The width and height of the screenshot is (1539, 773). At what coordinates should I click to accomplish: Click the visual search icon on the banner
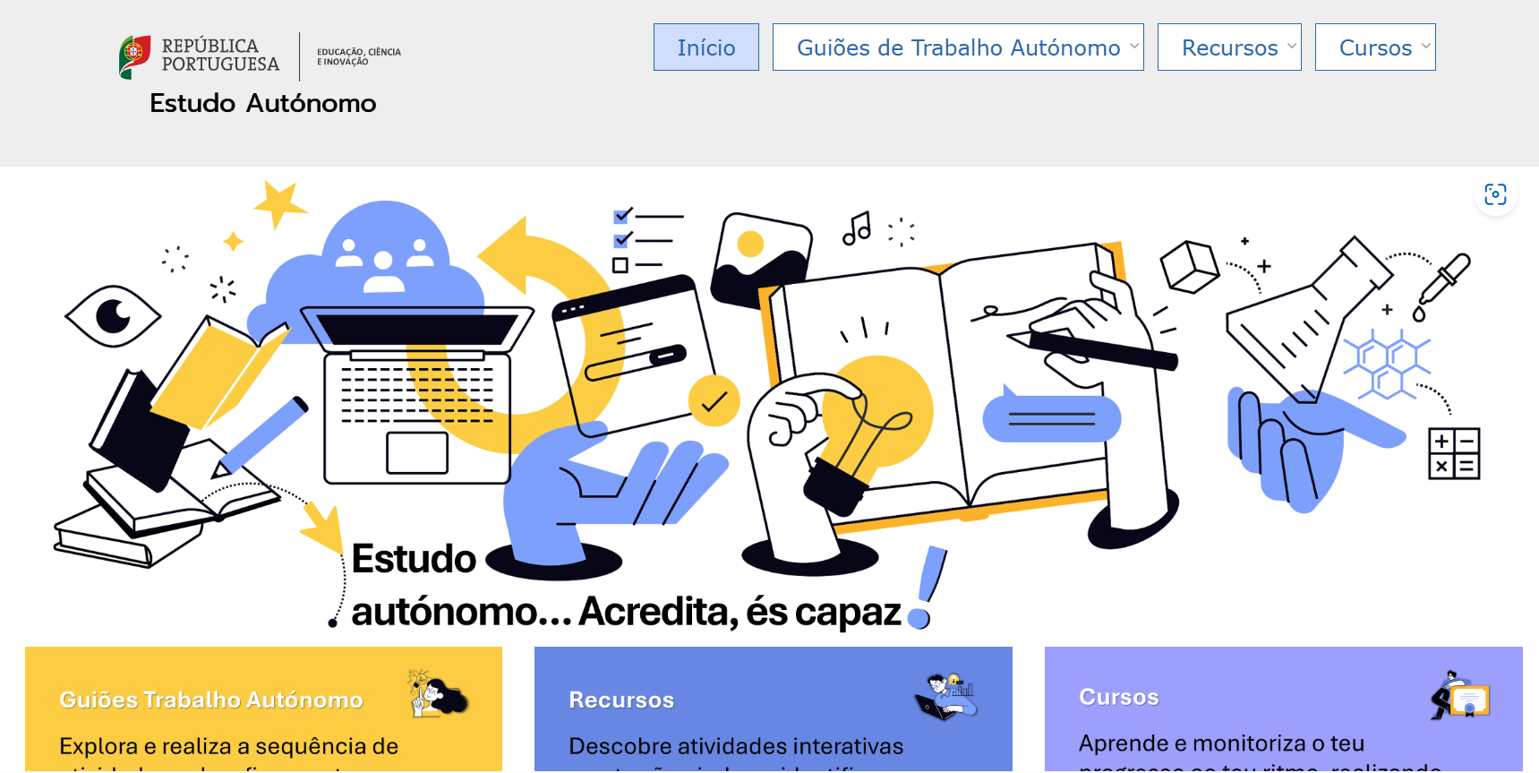(1495, 194)
